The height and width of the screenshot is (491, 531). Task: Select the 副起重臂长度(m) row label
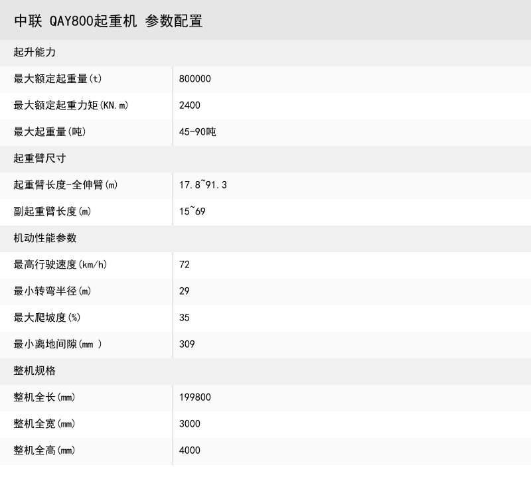coord(56,212)
